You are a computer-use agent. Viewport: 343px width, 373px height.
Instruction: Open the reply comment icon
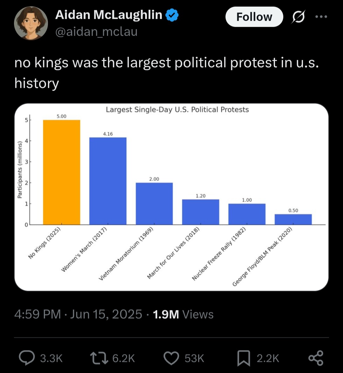click(x=27, y=358)
